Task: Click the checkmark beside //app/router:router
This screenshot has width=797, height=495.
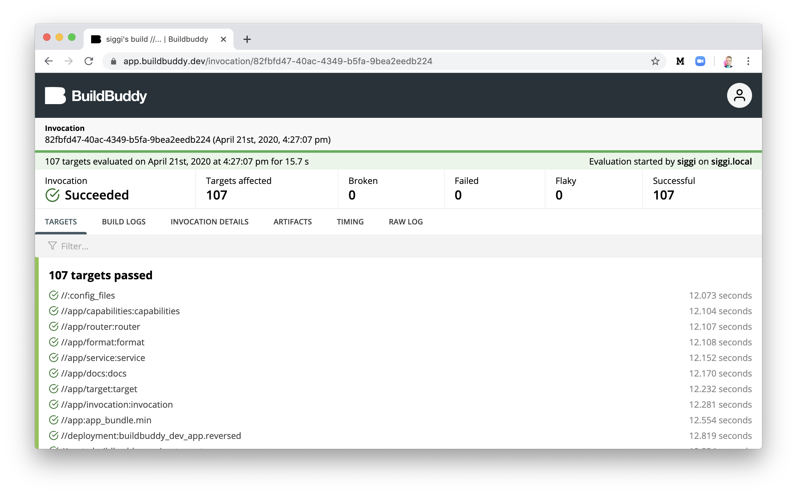Action: (x=54, y=326)
